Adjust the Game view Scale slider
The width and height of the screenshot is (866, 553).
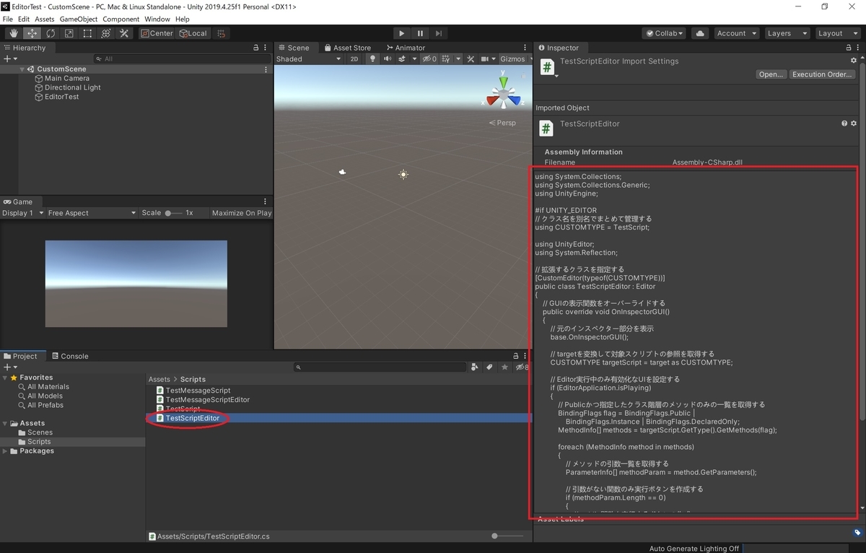[x=172, y=213]
